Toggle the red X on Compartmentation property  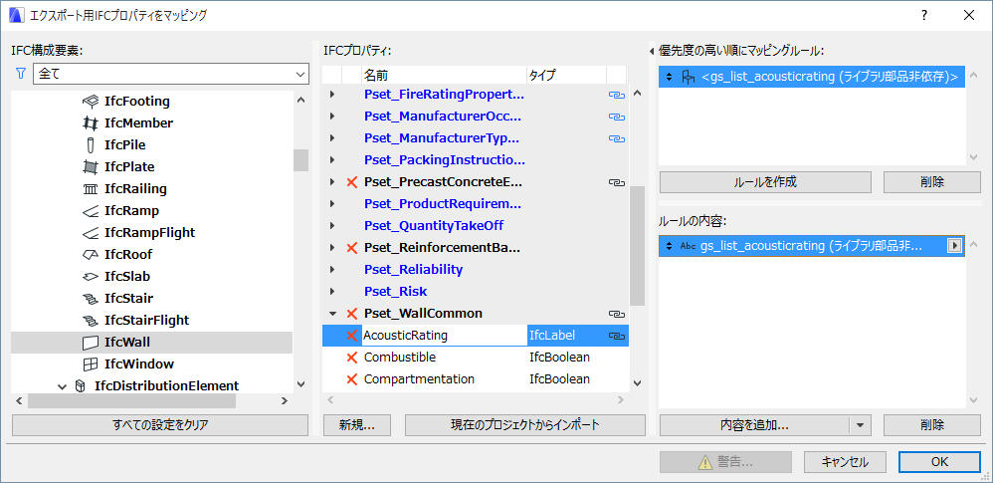coord(351,379)
